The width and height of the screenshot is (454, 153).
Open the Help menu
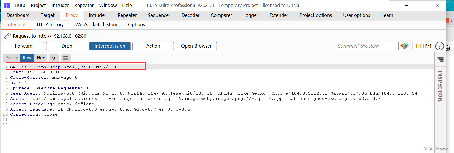(x=127, y=5)
